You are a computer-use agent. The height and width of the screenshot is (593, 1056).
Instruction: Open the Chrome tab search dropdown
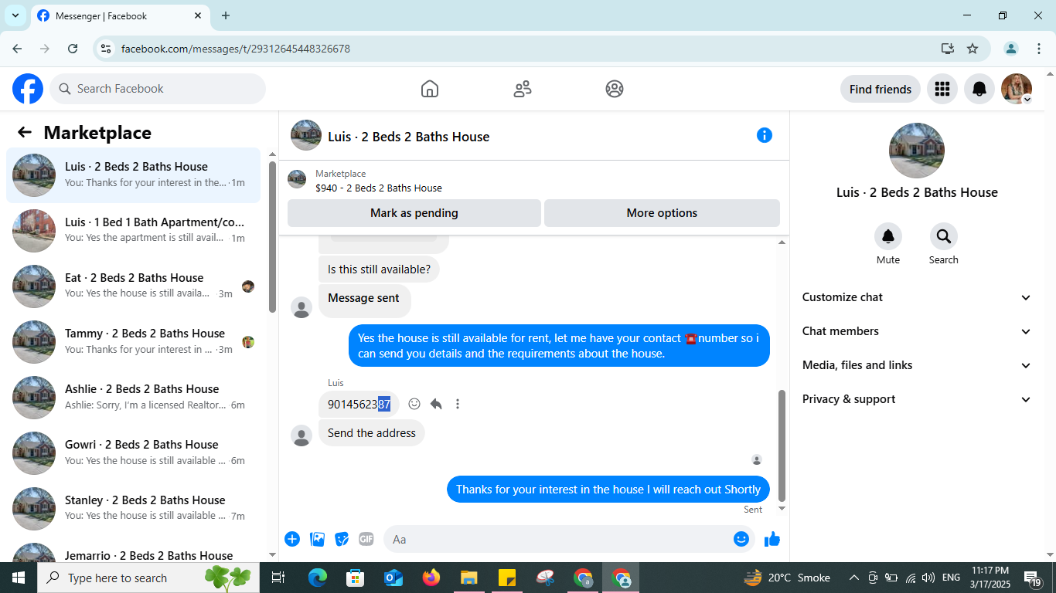pos(15,15)
